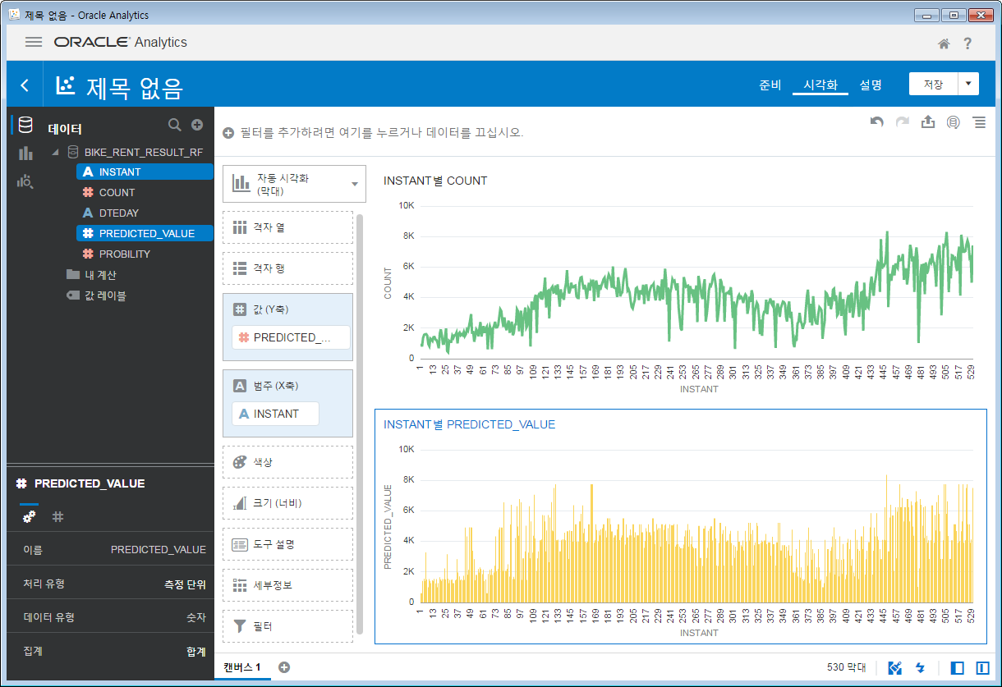
Task: Click the back arrow in blue header
Action: [x=25, y=85]
